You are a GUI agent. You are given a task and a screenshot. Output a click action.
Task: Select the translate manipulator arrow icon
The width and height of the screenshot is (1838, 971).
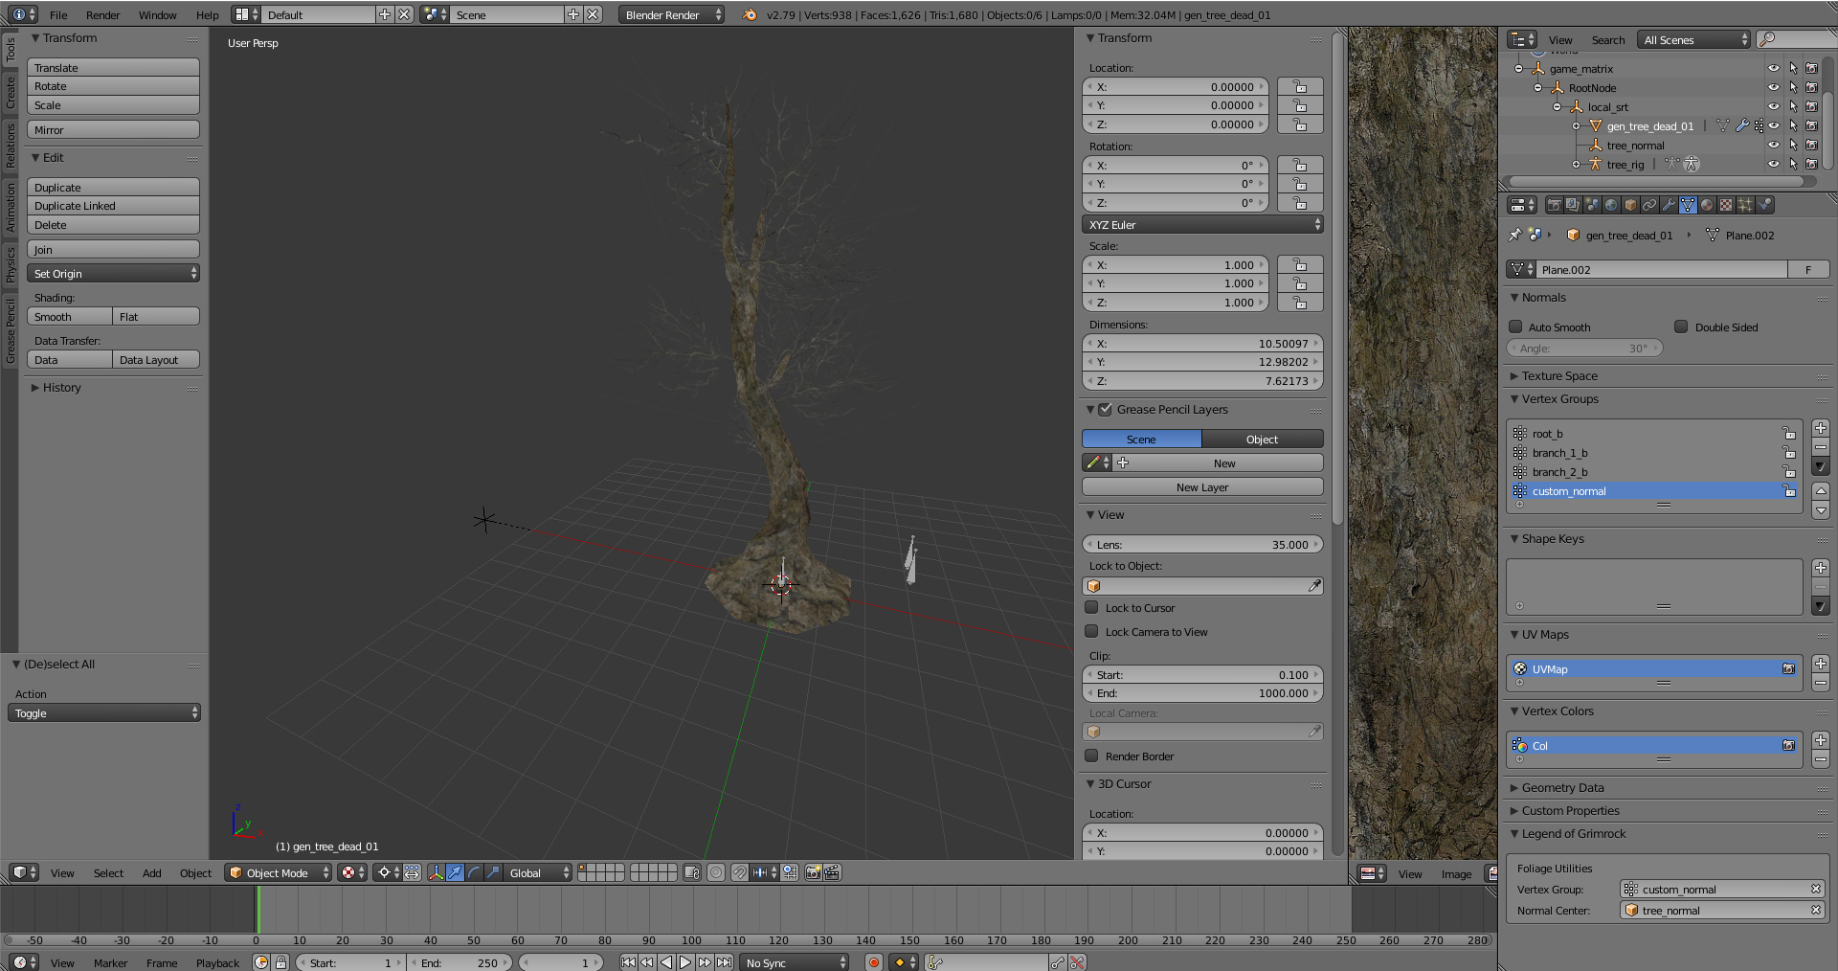[x=455, y=872]
